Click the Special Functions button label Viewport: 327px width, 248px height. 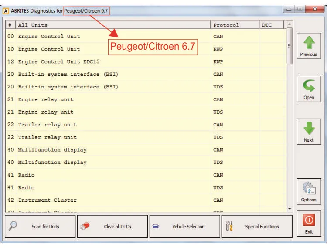pos(262,227)
